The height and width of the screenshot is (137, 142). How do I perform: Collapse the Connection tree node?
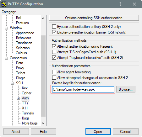[x=7, y=58]
